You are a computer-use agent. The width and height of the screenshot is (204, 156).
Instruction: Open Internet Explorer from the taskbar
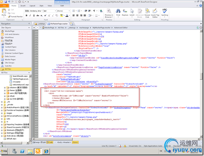tap(46, 151)
